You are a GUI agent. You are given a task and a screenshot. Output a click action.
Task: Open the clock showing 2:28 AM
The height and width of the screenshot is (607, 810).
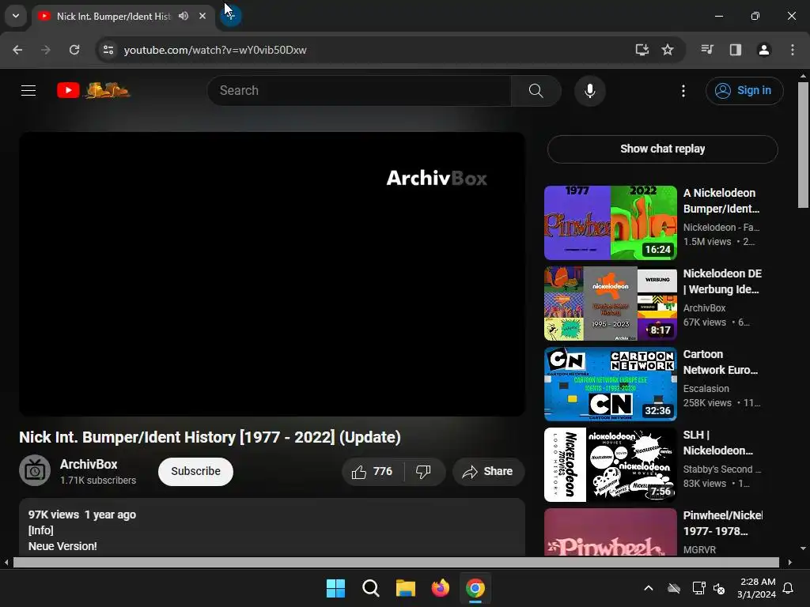(x=756, y=588)
